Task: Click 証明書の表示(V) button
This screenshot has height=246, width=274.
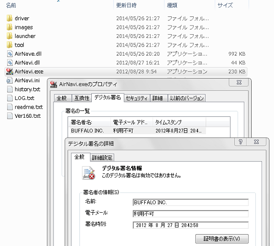Action: (222, 239)
